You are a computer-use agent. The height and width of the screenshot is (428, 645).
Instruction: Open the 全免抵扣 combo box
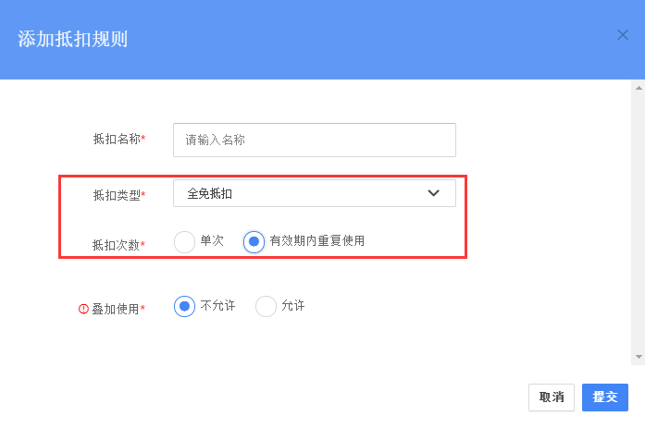click(x=315, y=193)
